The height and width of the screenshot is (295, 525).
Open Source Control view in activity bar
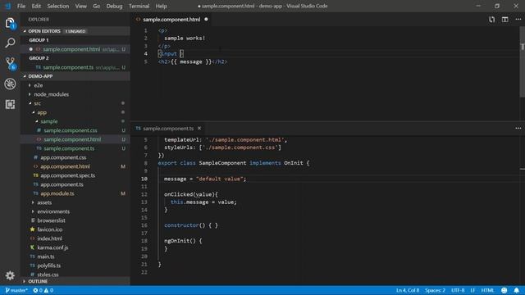tap(11, 63)
